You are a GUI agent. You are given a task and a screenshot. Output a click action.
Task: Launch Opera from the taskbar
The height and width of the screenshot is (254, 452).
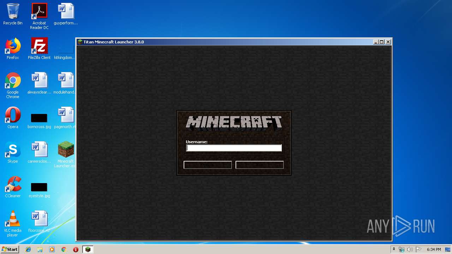coord(76,249)
